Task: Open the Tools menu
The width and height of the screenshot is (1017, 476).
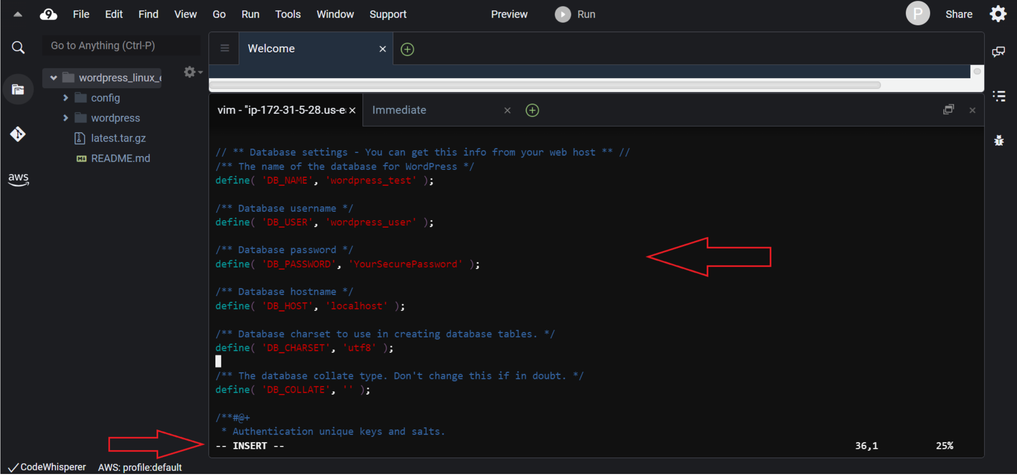Action: pyautogui.click(x=288, y=14)
